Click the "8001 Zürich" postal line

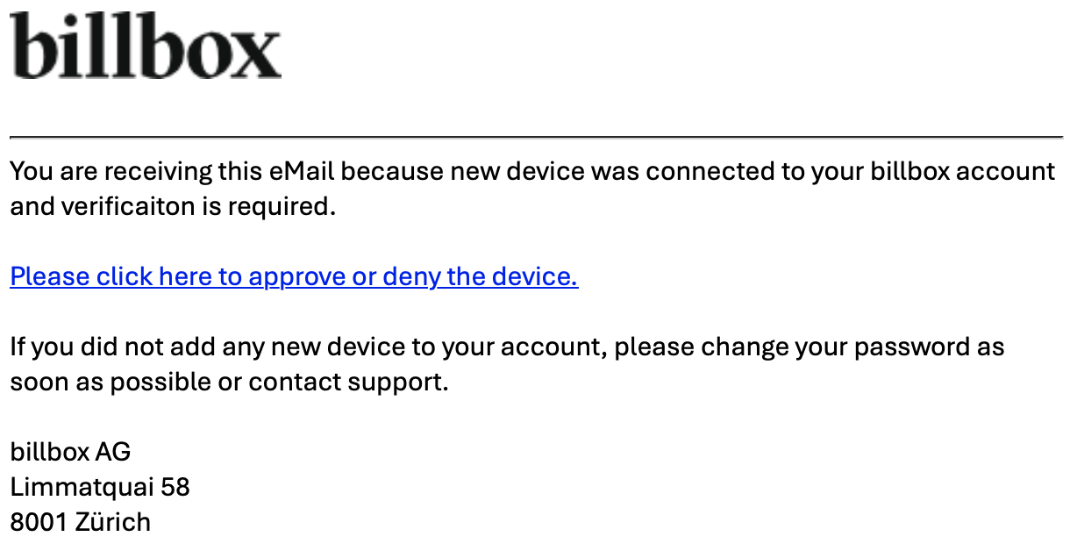coord(81,522)
